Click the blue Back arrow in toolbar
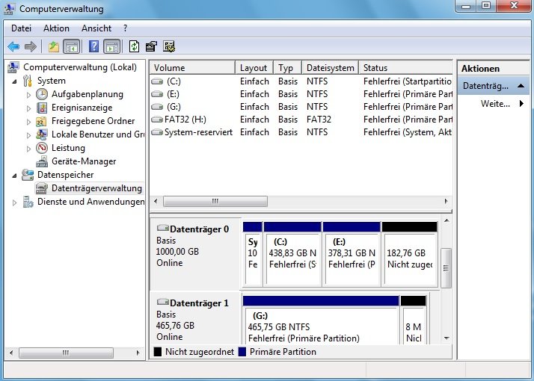 [13, 46]
